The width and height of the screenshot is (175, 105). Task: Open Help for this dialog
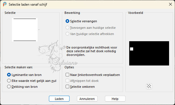(115, 99)
